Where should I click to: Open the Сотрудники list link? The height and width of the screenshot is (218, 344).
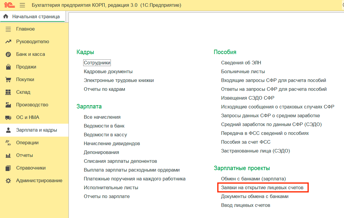pos(97,63)
